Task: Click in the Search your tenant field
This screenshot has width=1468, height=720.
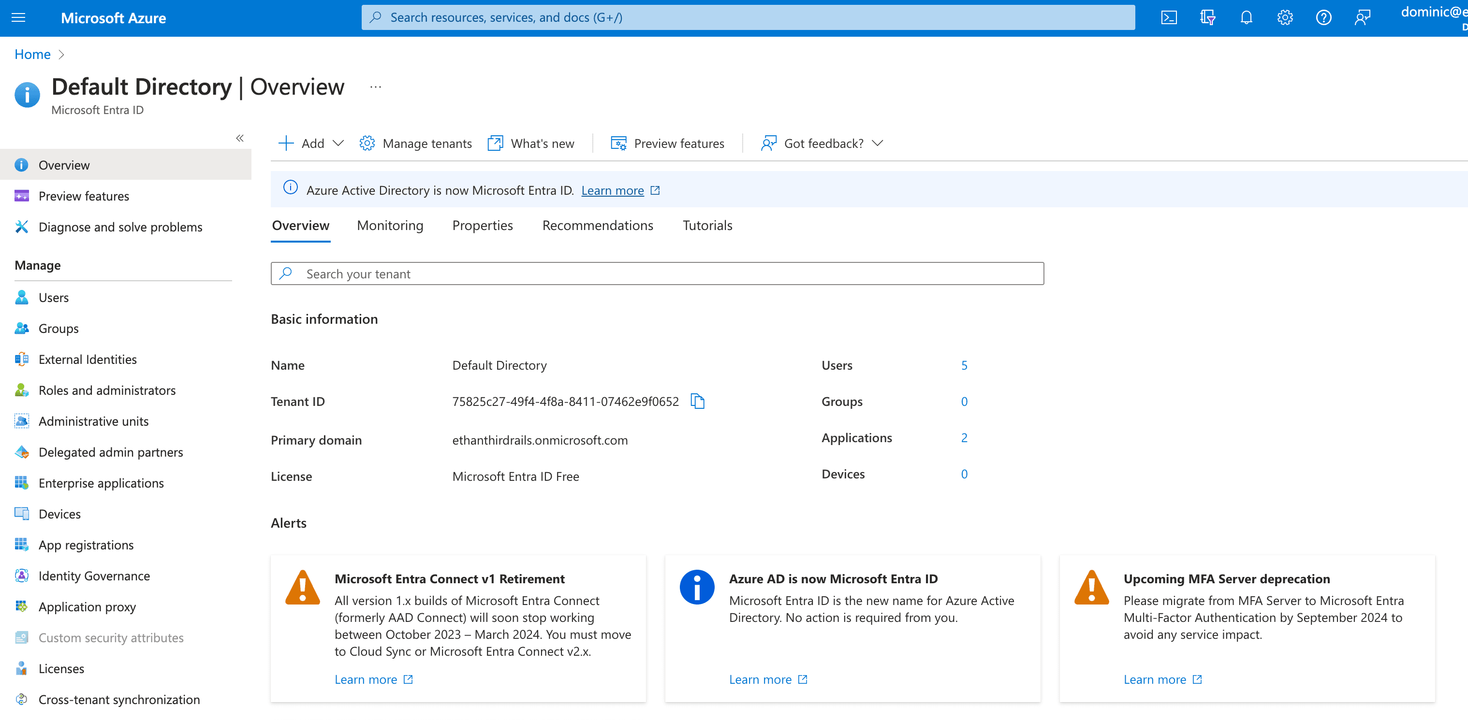Action: (657, 274)
